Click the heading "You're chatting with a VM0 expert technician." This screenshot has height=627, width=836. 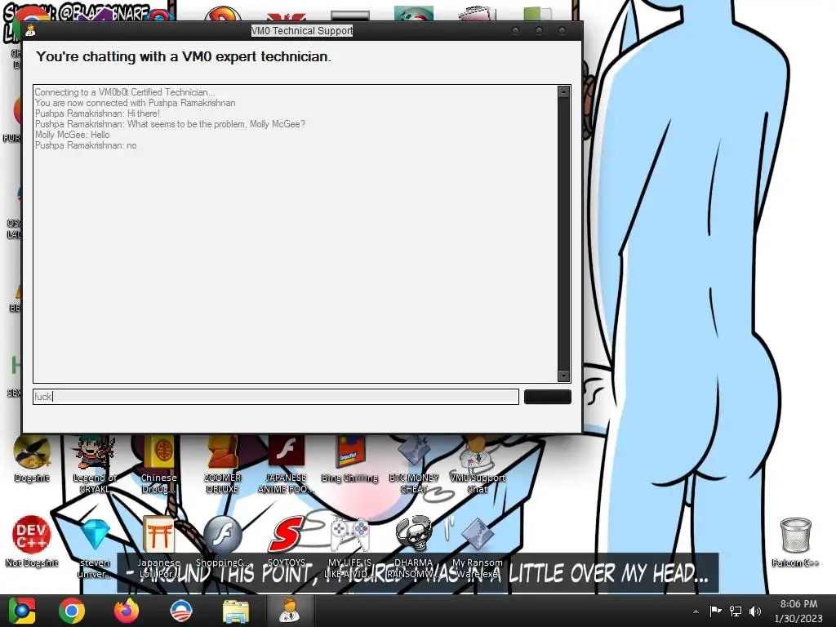184,56
